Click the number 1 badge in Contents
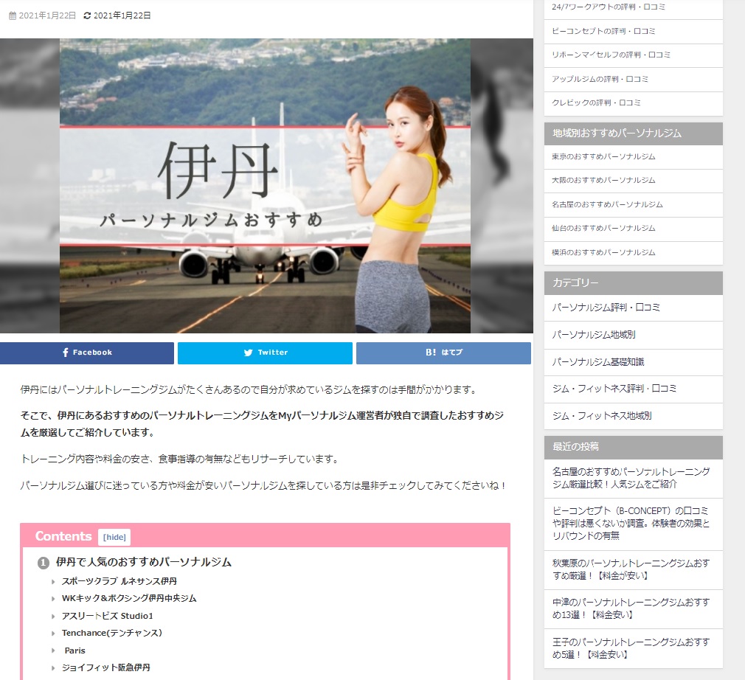This screenshot has height=680, width=745. coord(44,563)
